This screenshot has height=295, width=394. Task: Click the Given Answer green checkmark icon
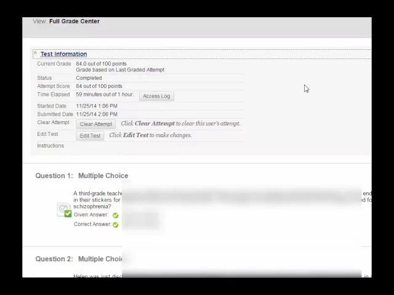pyautogui.click(x=115, y=215)
